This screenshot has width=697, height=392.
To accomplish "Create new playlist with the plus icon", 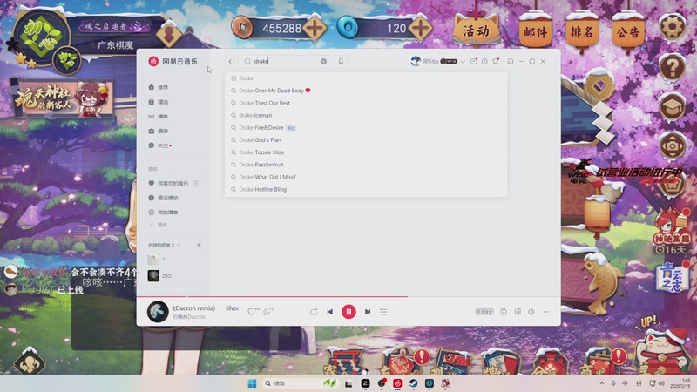I will click(199, 245).
